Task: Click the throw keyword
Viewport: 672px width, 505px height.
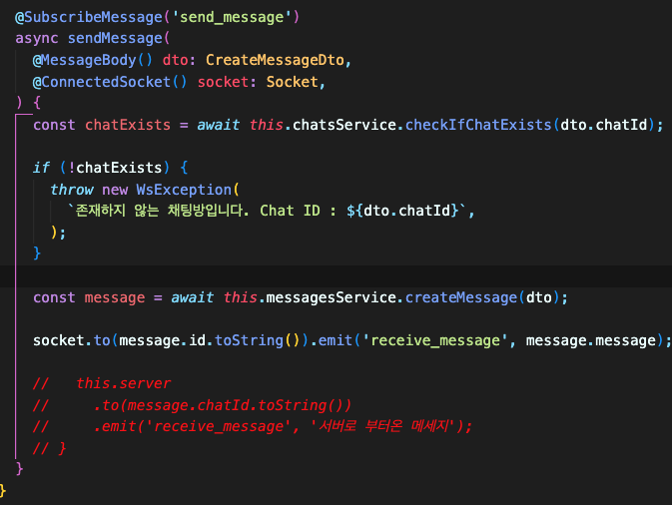Action: [x=72, y=190]
